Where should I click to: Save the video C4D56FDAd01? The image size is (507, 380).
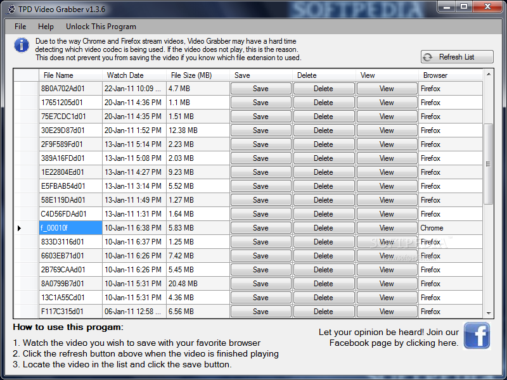[260, 213]
